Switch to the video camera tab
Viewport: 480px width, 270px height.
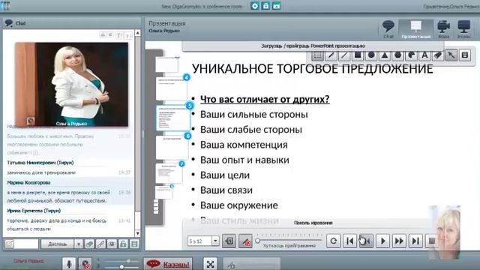tap(443, 29)
